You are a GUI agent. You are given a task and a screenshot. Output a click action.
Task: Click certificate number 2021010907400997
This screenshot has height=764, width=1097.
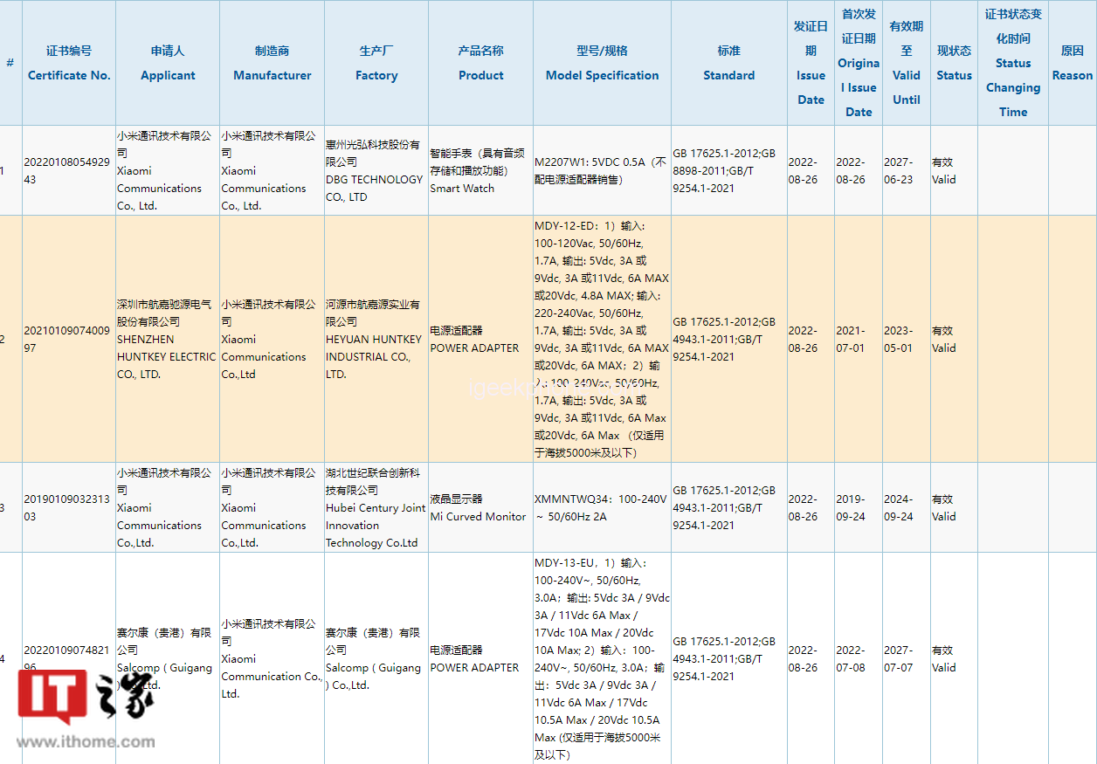pos(68,340)
